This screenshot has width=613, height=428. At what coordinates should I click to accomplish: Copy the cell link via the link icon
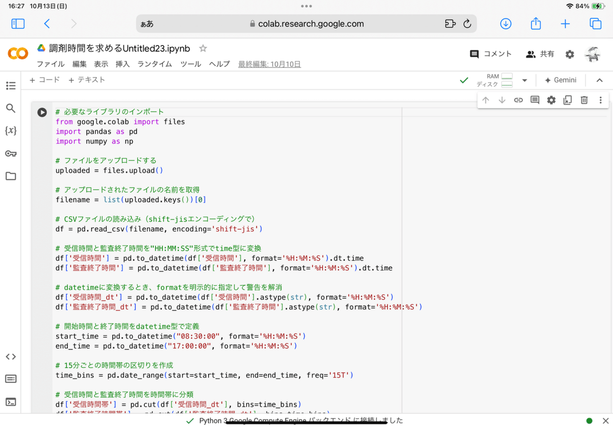click(518, 100)
